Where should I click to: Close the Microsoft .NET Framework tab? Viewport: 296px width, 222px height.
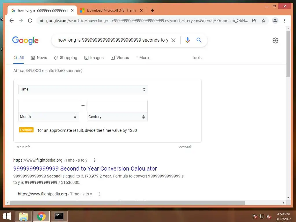(141, 10)
